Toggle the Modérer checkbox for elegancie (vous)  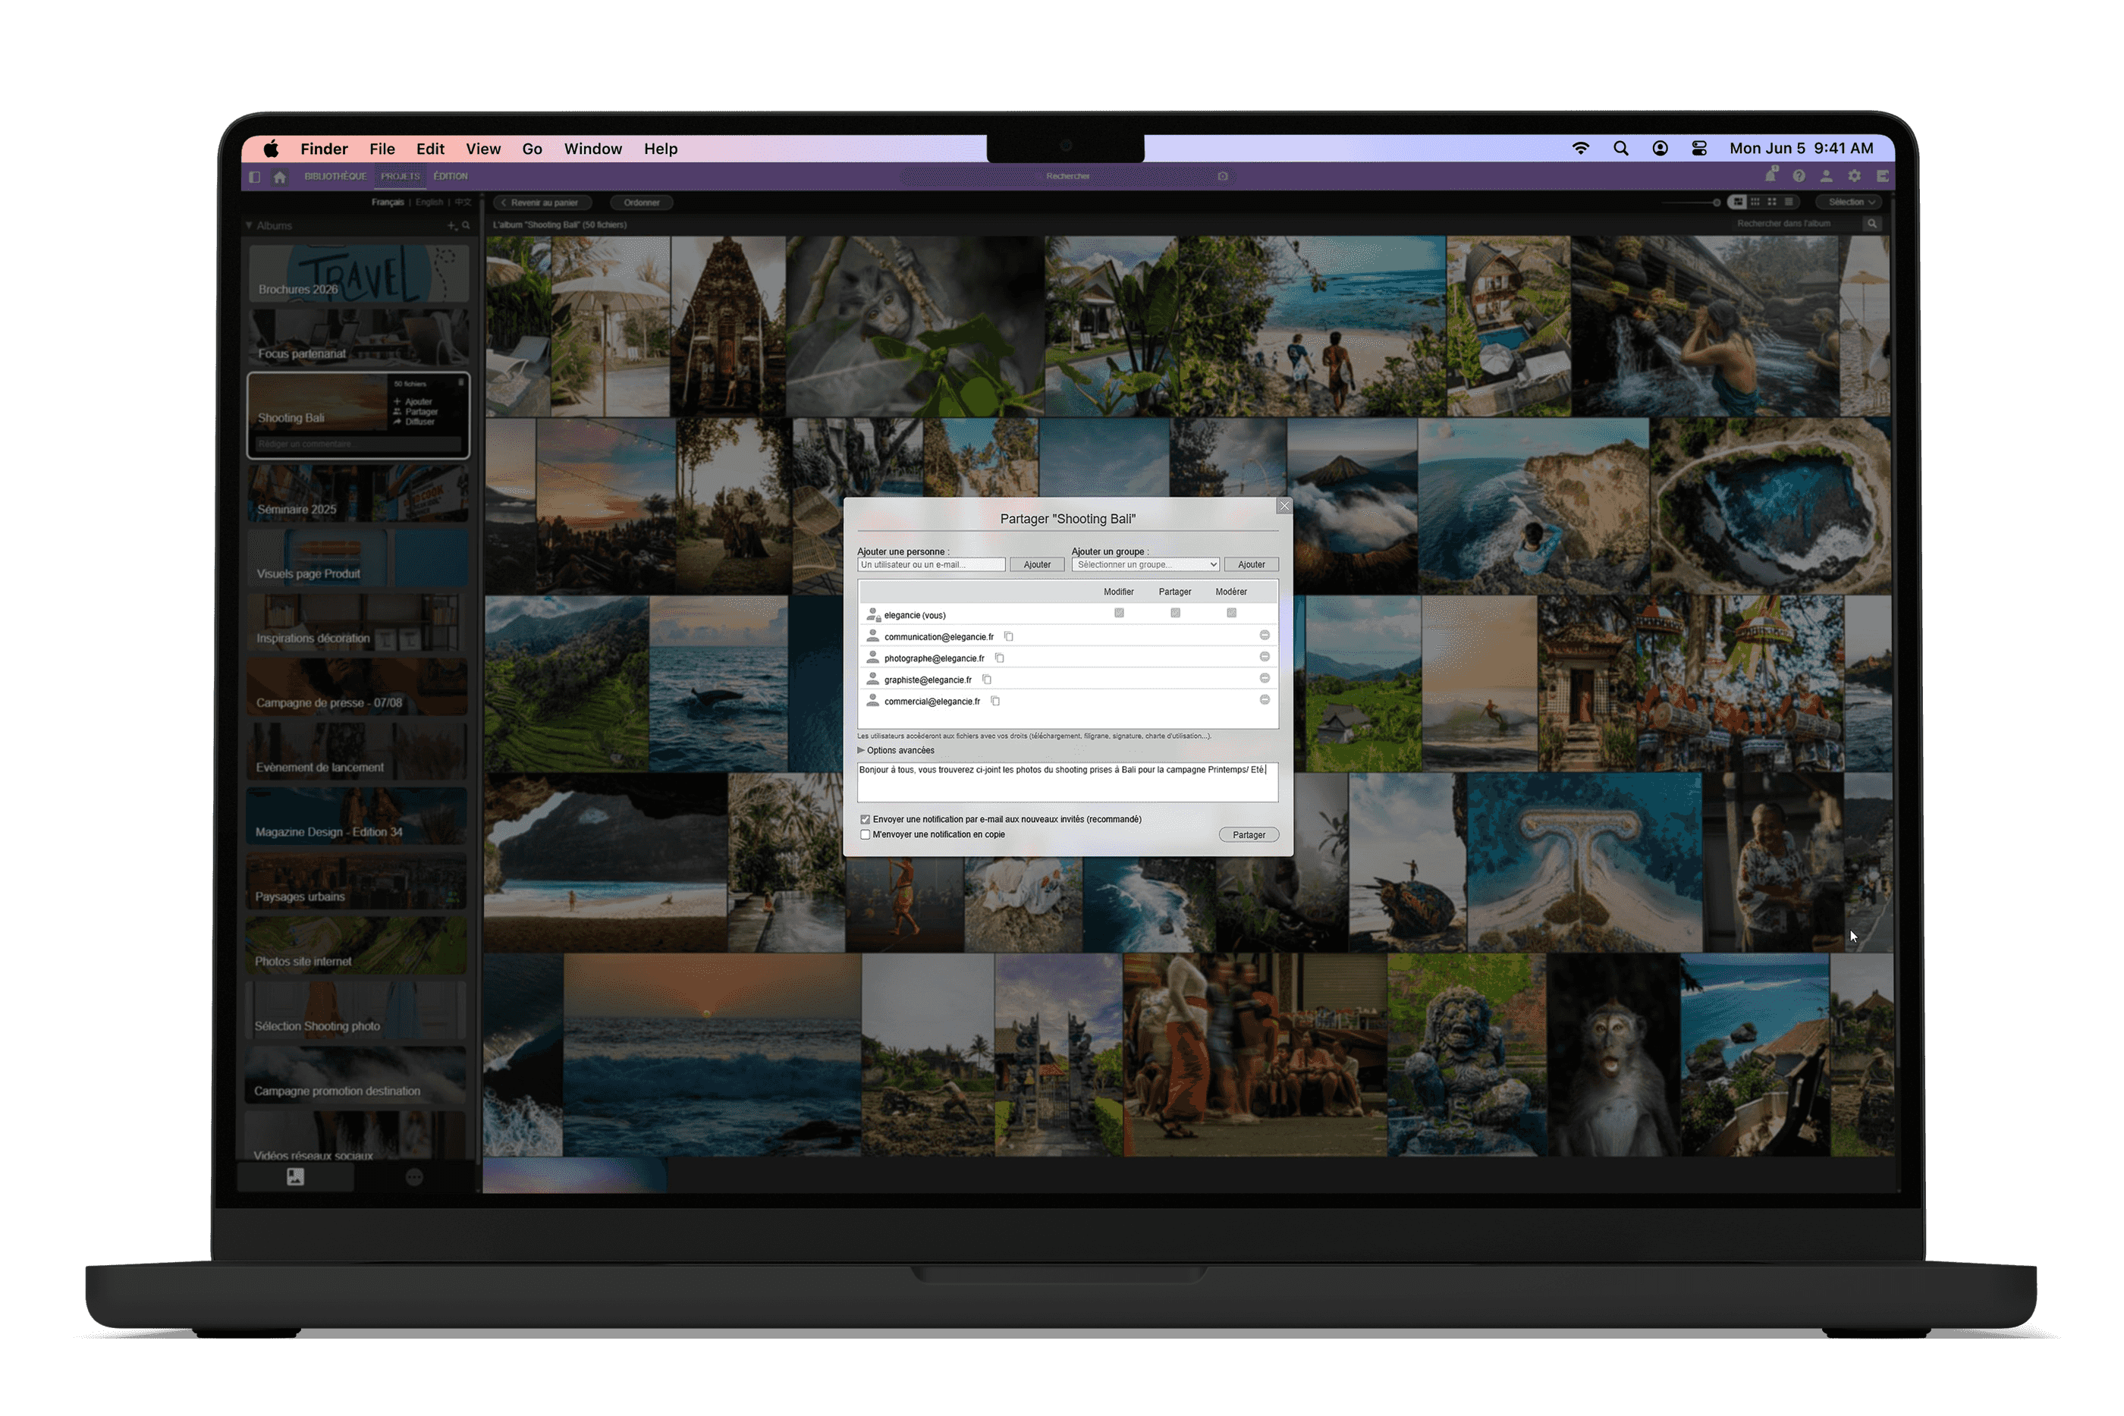1232,613
